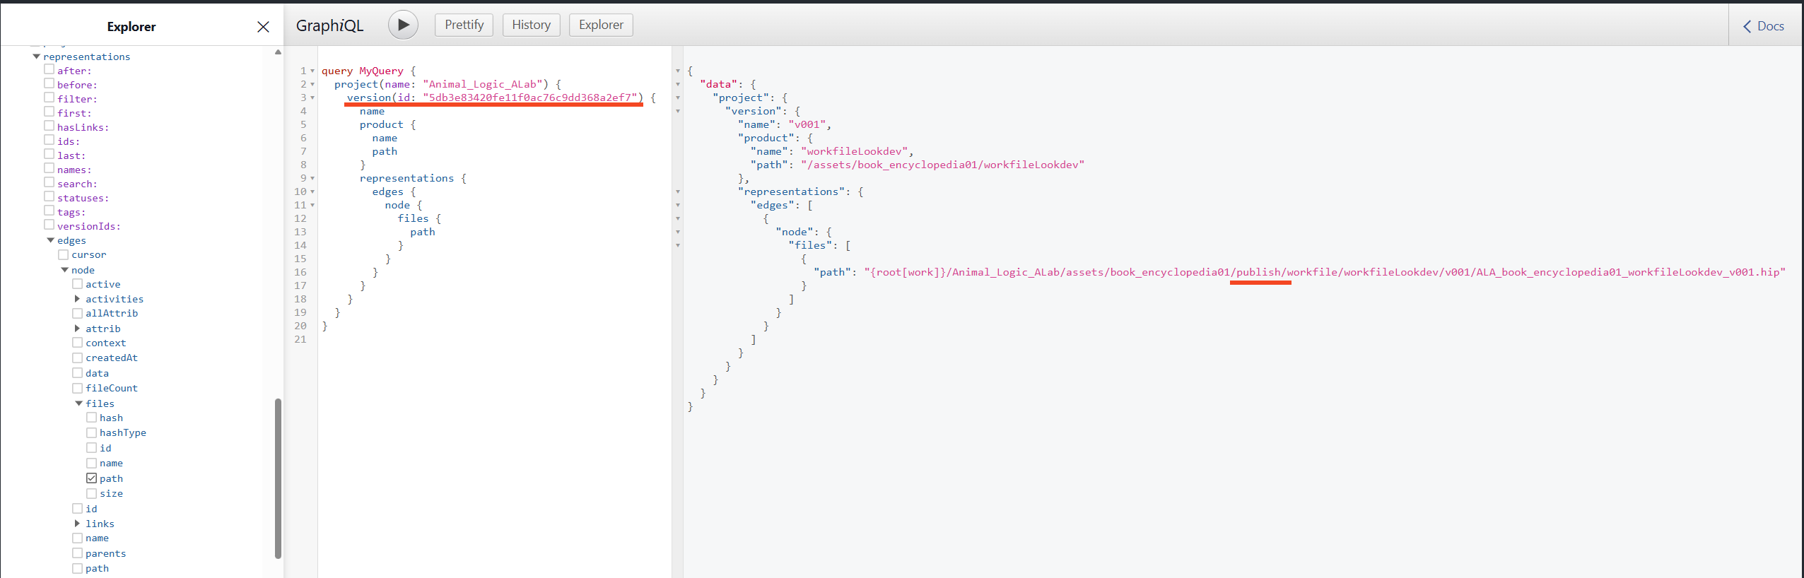This screenshot has height=578, width=1804.
Task: Fold line 1 query MyQuery block
Action: tap(312, 71)
